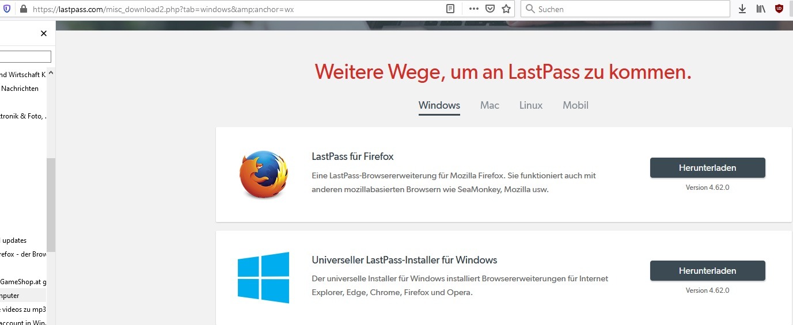Select sidebar item 'refox - der Brow'
This screenshot has height=325, width=793.
pos(23,254)
